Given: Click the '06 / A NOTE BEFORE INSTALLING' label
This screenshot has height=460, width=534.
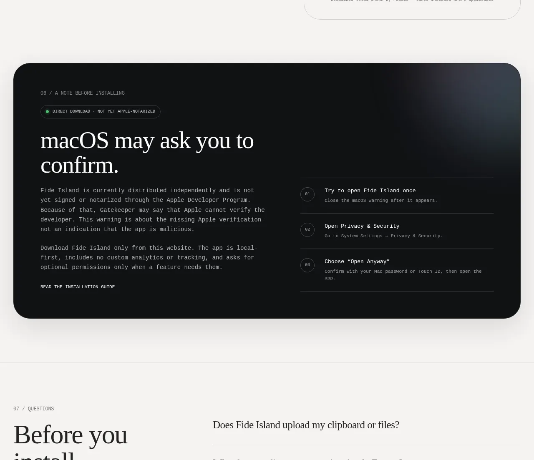Looking at the screenshot, I should (x=83, y=93).
